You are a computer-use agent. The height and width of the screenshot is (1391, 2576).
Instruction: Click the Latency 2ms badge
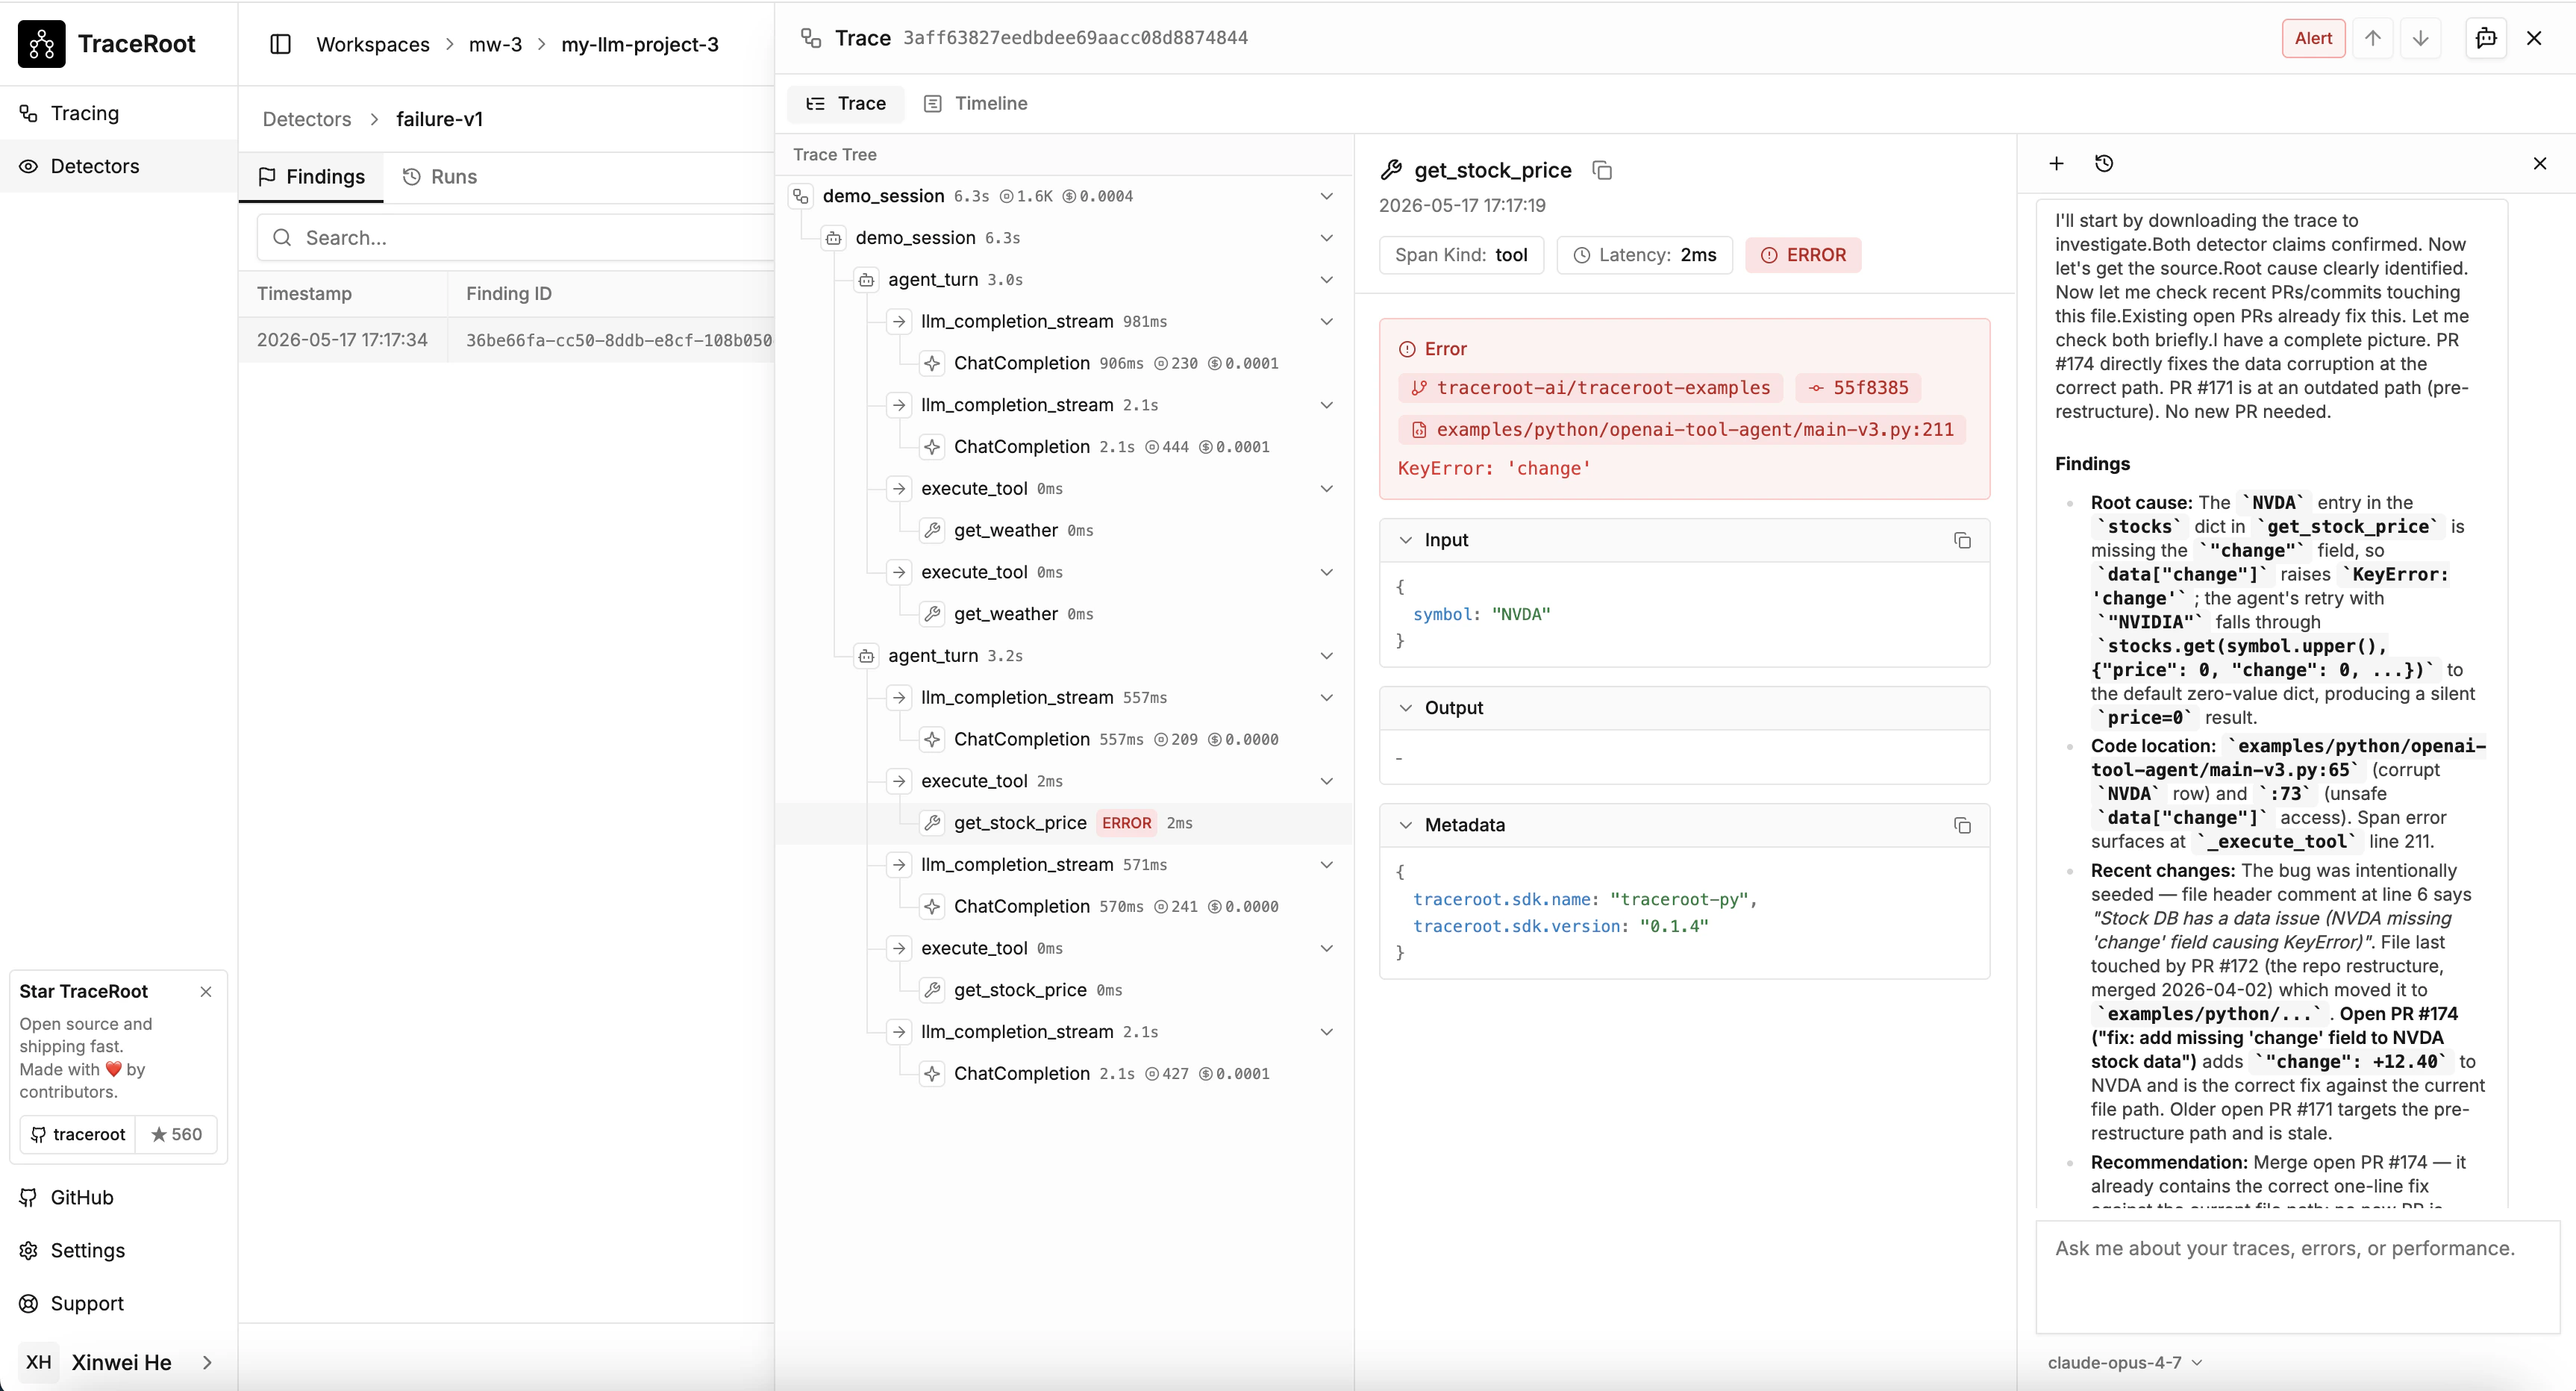point(1645,255)
